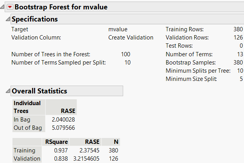Select the Out of Bag row label
Screen dimensions: 244x163
(28, 128)
